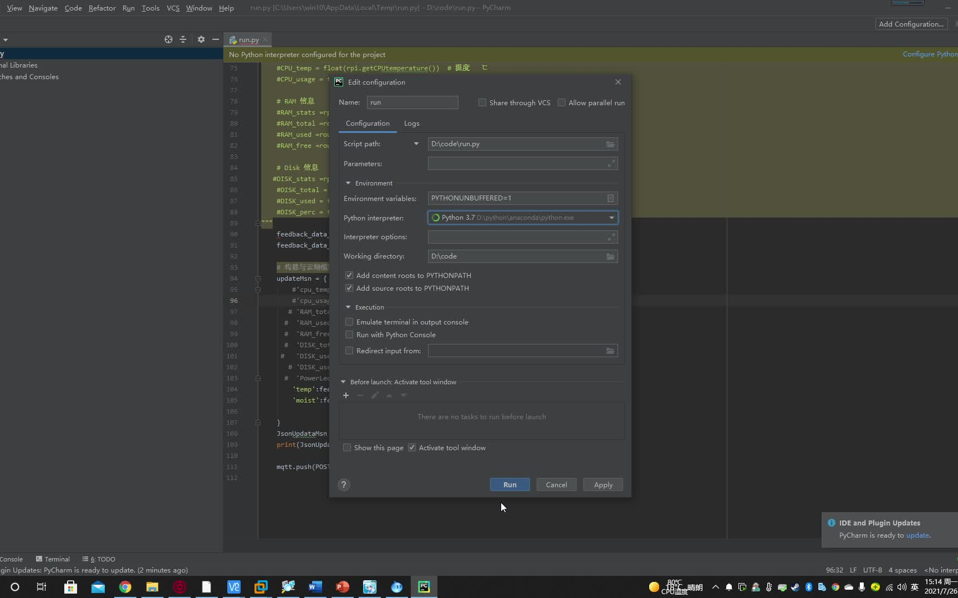958x598 pixels.
Task: Show hidden tray icons chevron
Action: [x=715, y=587]
